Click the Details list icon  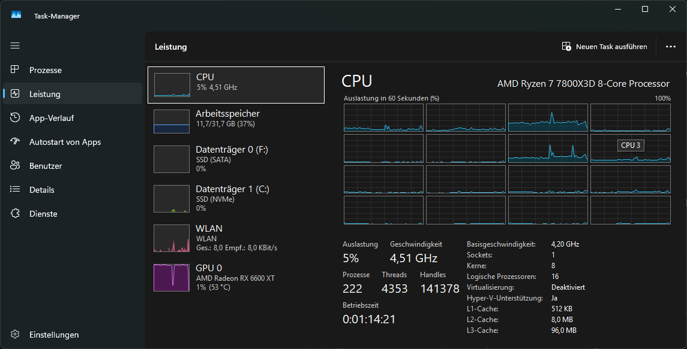click(16, 190)
